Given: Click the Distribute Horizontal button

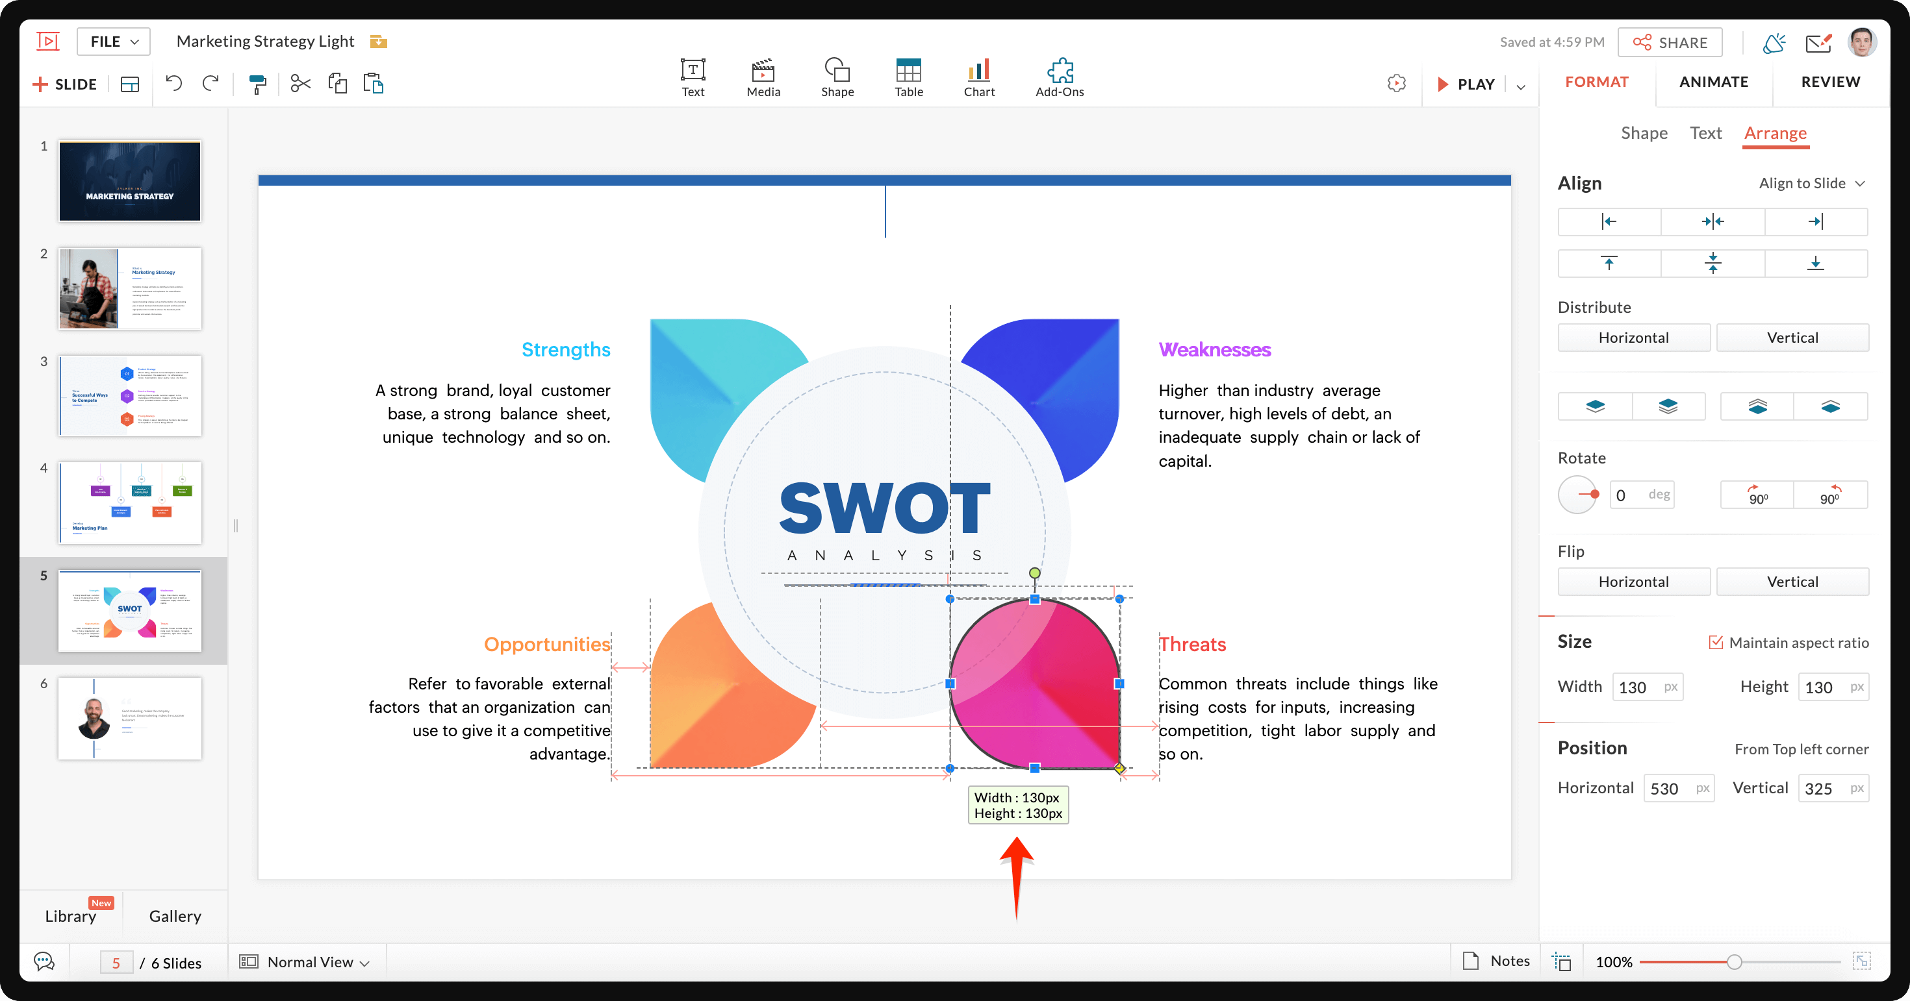Looking at the screenshot, I should tap(1633, 337).
